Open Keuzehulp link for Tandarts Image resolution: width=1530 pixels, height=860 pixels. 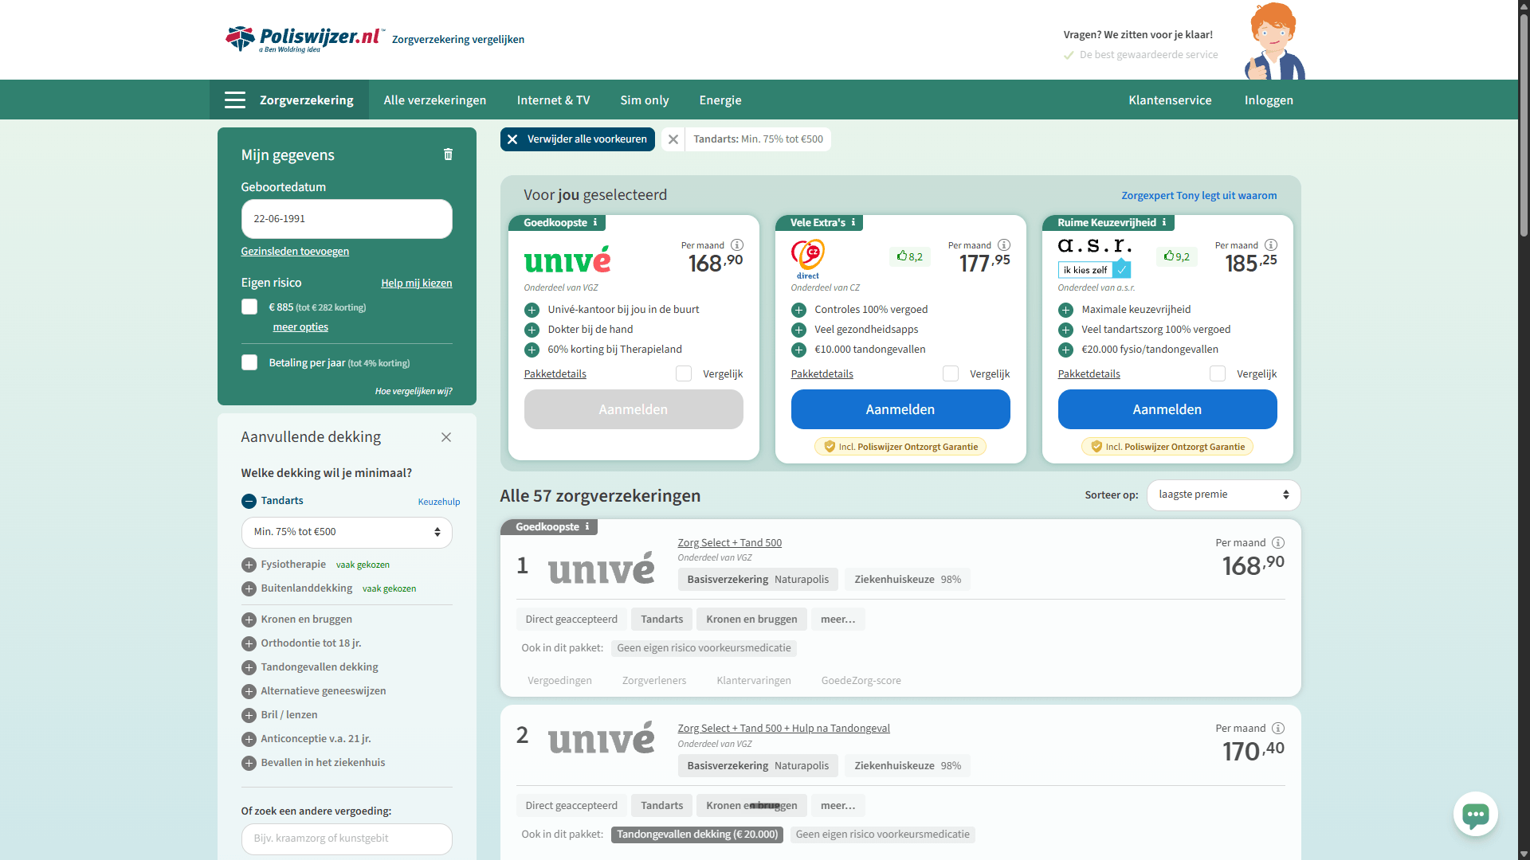[439, 502]
